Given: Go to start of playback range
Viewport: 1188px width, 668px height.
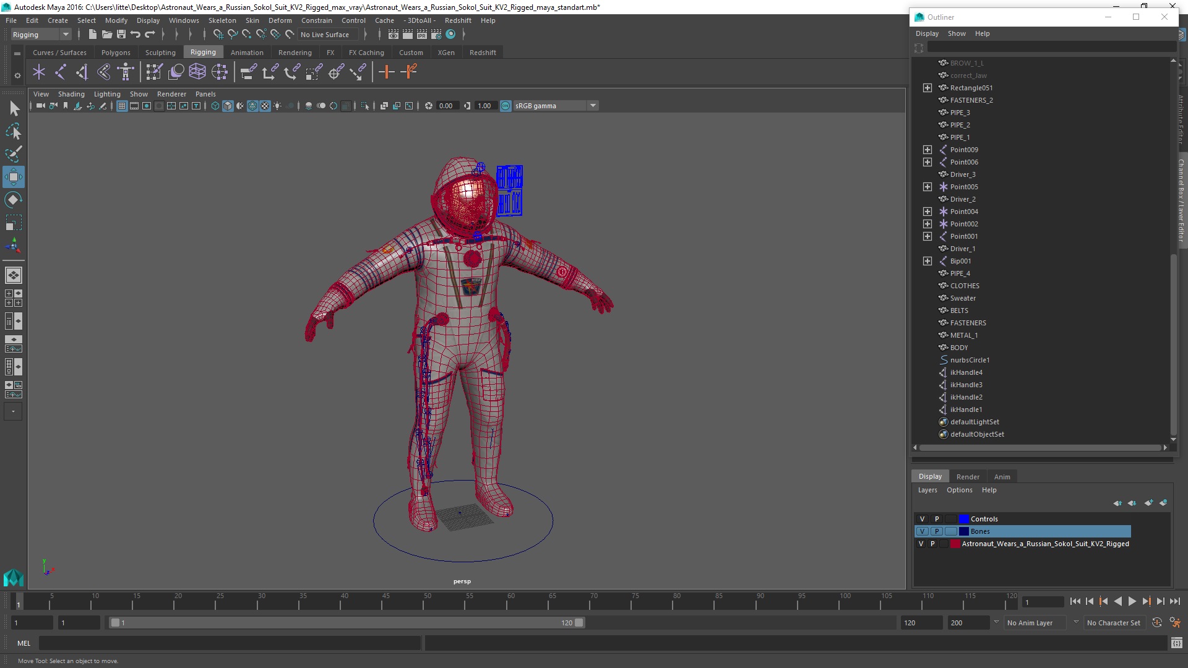Looking at the screenshot, I should tap(1075, 601).
